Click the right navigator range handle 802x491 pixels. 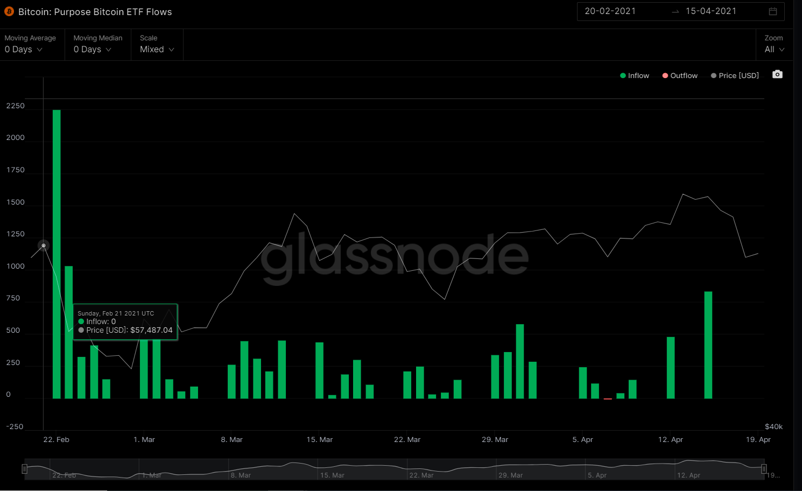click(x=764, y=469)
